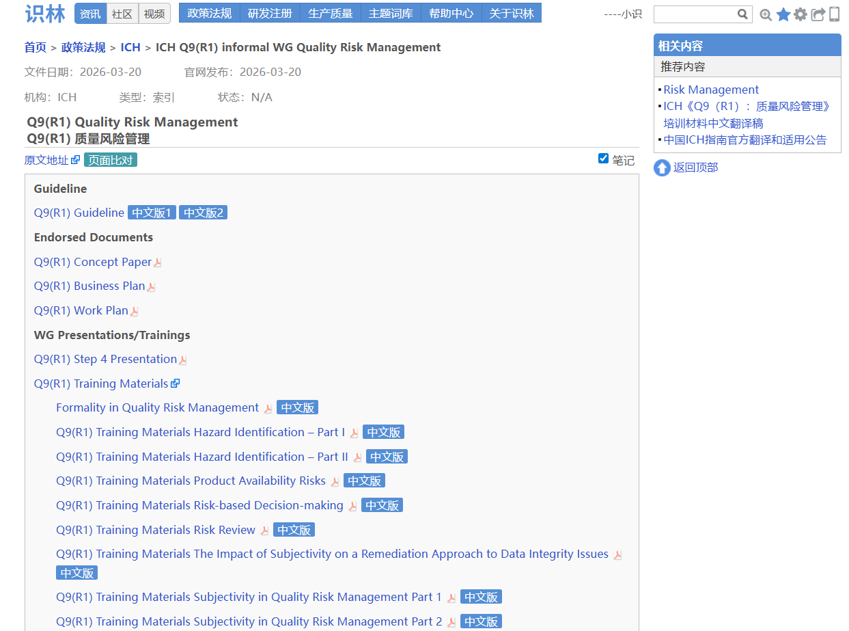Click the 页面比对 button
849x631 pixels.
111,160
